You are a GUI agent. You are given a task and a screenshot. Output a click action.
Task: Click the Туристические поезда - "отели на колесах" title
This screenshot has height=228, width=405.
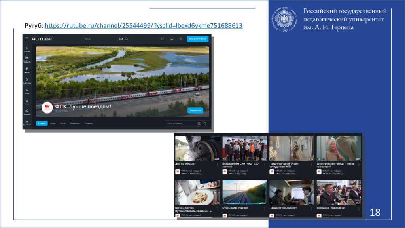335,165
